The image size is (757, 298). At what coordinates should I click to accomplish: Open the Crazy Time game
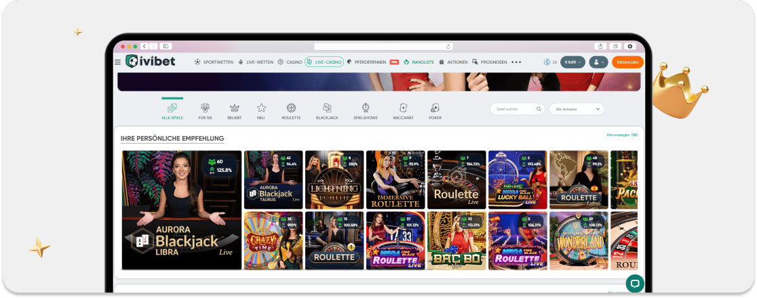(x=273, y=240)
